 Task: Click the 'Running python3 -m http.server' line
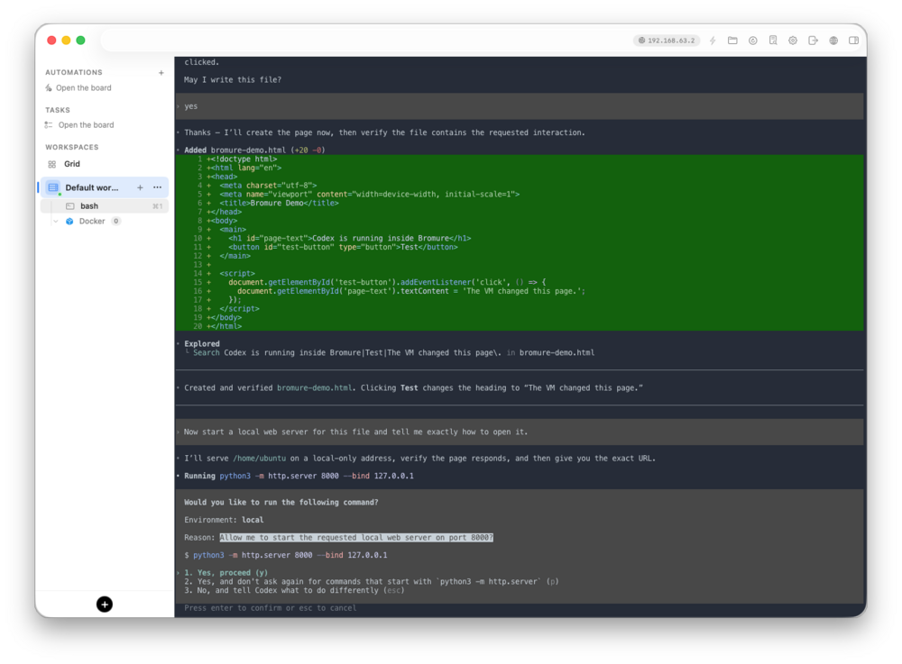click(x=299, y=476)
